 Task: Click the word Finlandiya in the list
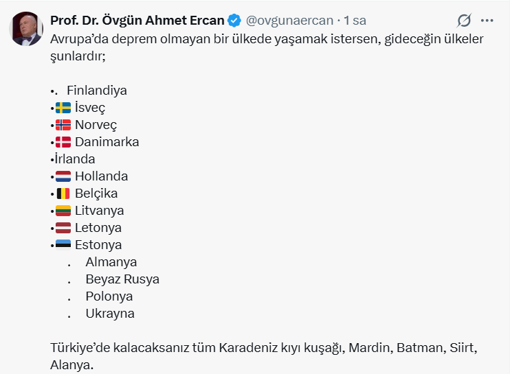pyautogui.click(x=97, y=91)
